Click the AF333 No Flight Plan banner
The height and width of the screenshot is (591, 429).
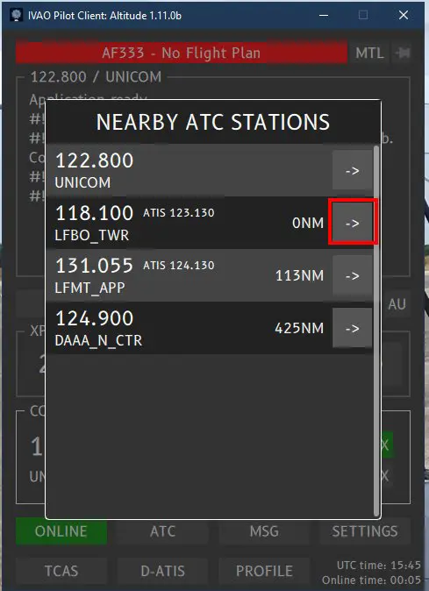click(182, 53)
